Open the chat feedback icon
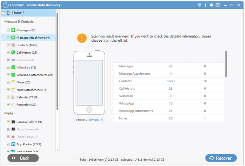This screenshot has height=166, width=245. 211,5
